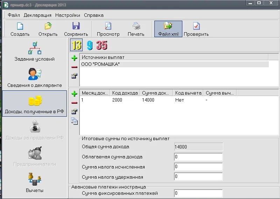Click Месяц дох... column header

95,93
